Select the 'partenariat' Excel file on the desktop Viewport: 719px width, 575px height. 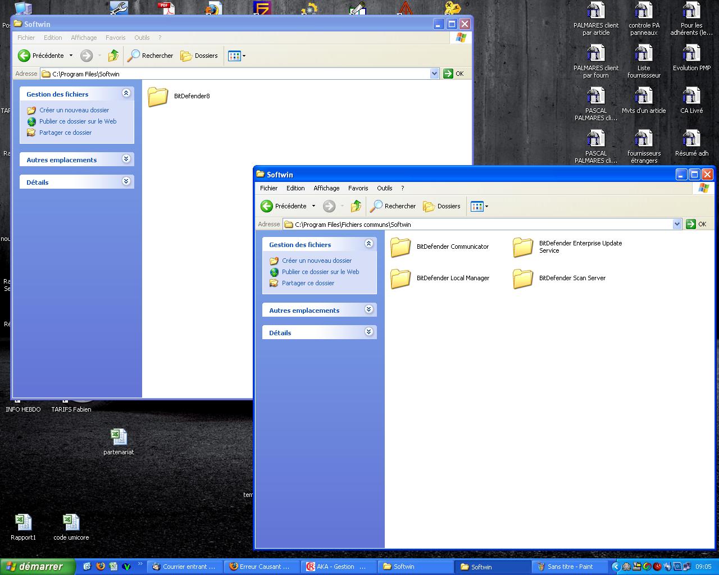(x=119, y=442)
